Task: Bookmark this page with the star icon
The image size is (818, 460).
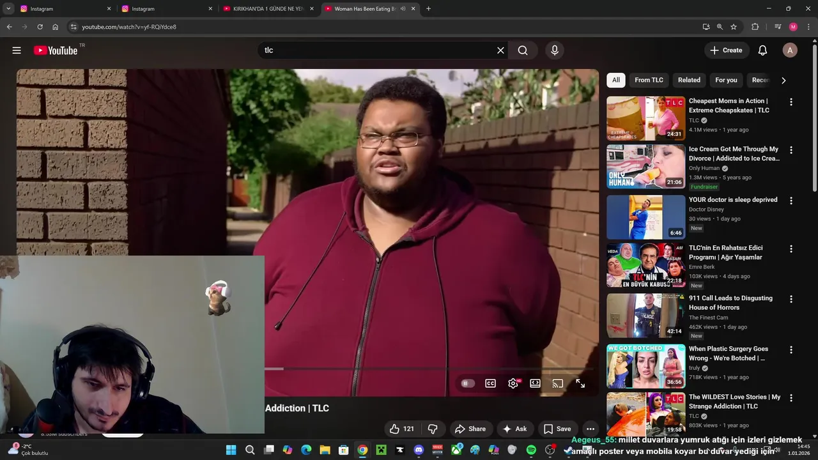Action: point(734,27)
